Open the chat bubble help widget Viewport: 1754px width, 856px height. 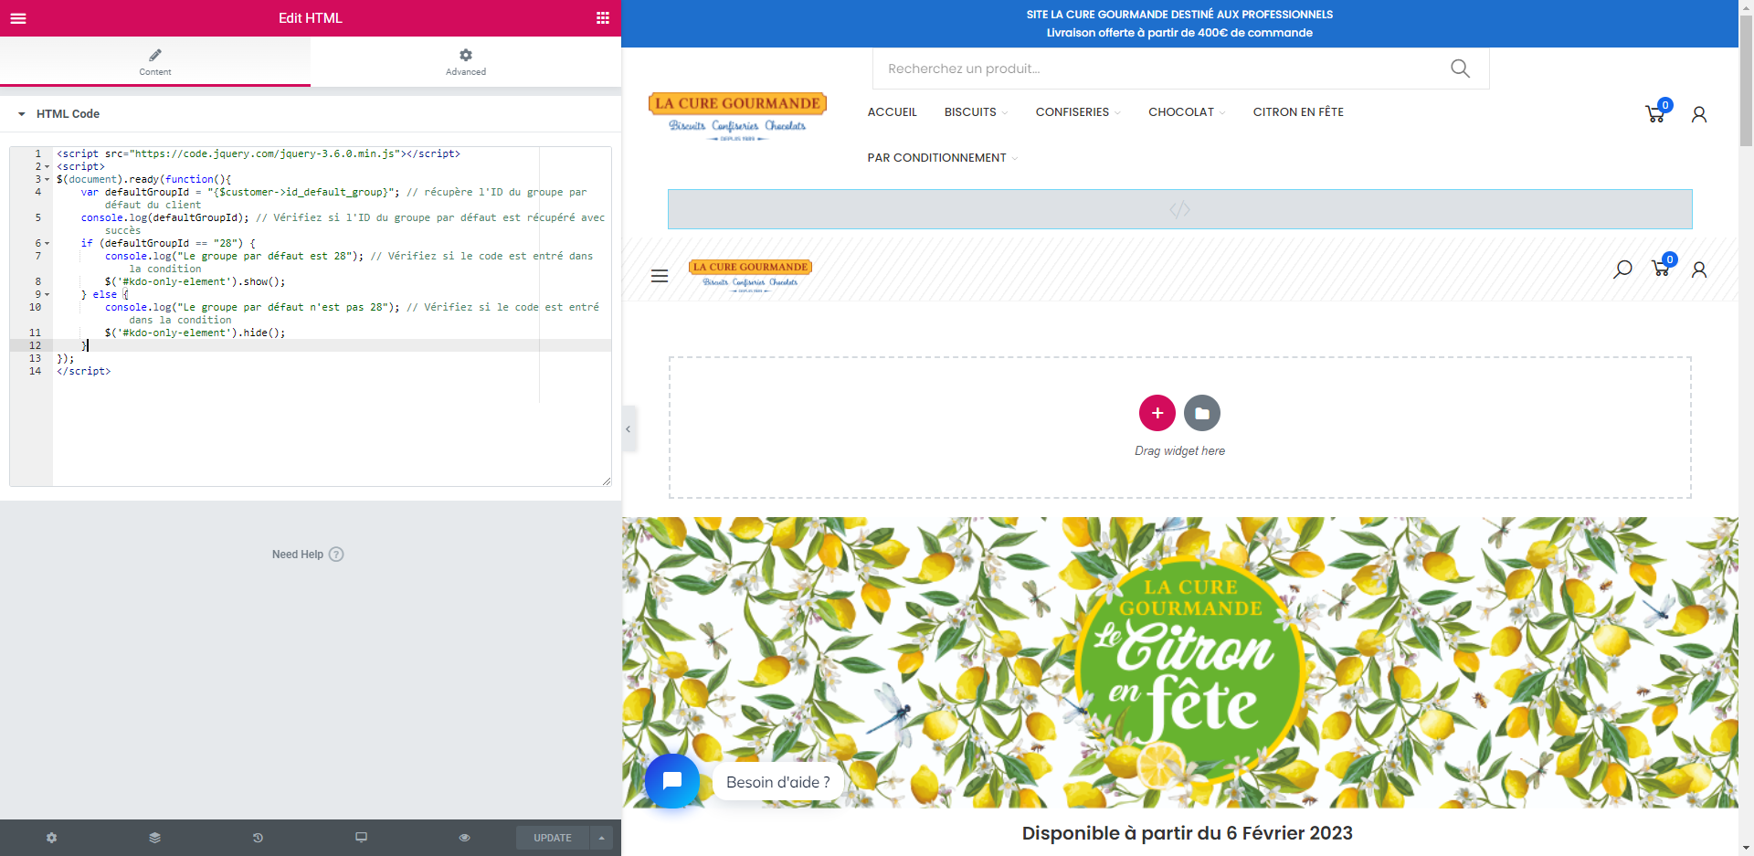click(672, 781)
